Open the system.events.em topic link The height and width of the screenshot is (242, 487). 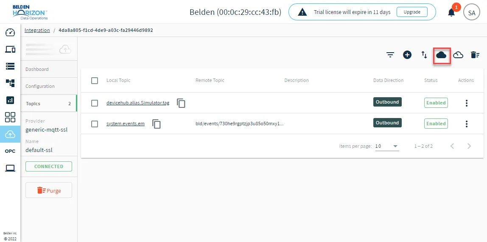coord(126,124)
